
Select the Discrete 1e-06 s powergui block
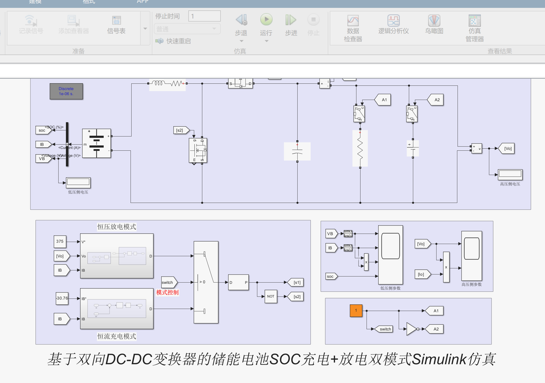(x=66, y=91)
